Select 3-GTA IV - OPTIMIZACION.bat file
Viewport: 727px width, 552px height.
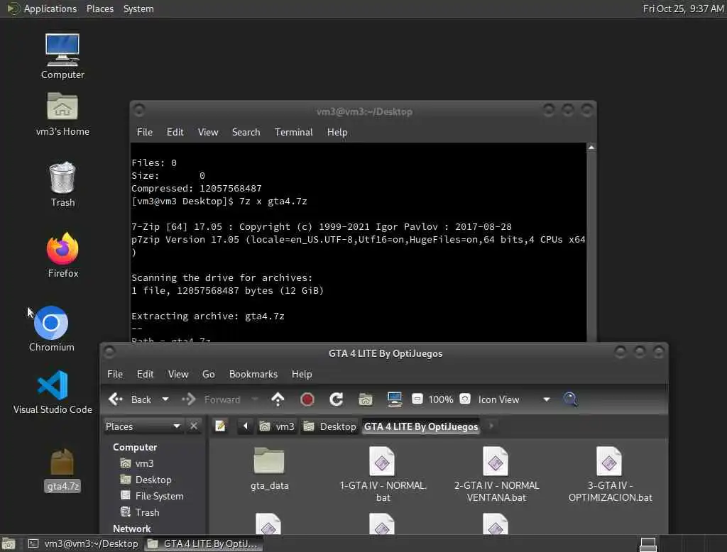click(610, 475)
